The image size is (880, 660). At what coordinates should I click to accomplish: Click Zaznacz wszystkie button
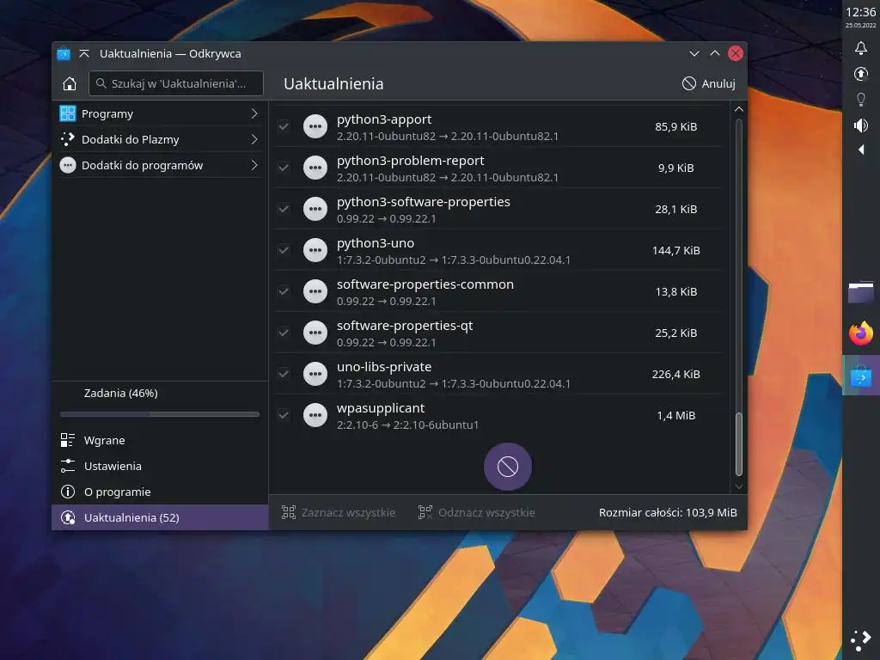click(x=339, y=512)
